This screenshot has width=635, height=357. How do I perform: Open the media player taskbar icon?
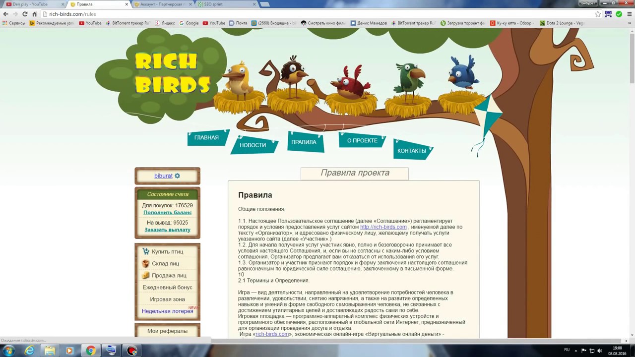point(69,351)
